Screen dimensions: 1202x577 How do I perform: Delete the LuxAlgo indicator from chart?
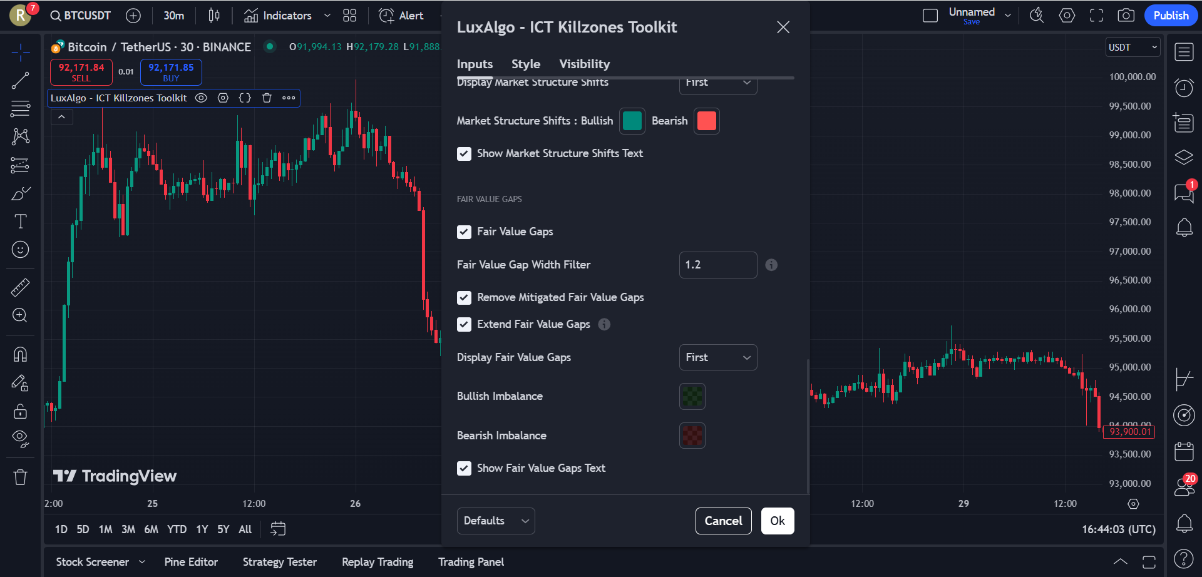pos(267,98)
